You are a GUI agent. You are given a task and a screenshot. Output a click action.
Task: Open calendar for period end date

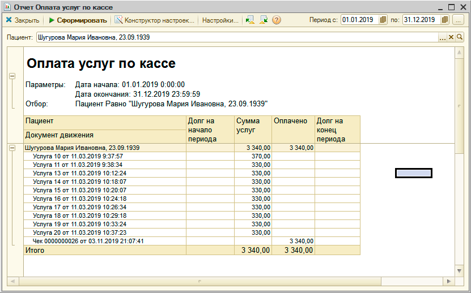445,20
